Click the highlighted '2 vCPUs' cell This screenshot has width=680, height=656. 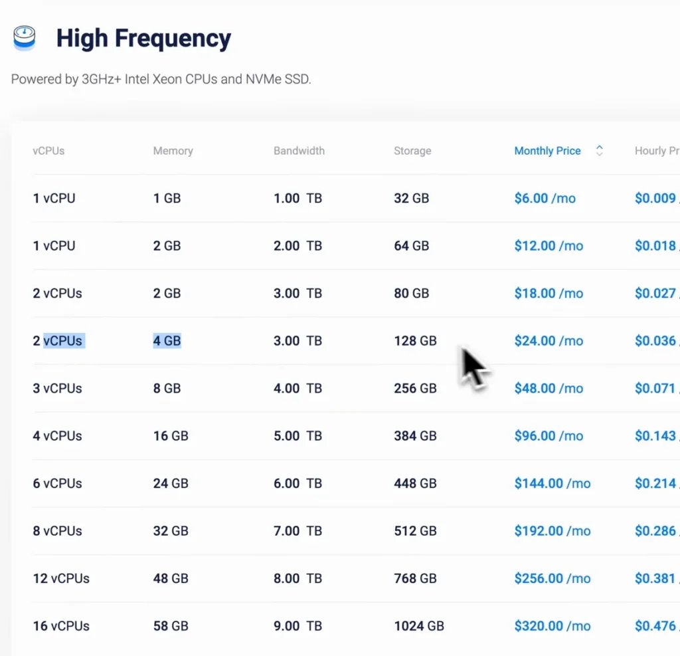[58, 341]
